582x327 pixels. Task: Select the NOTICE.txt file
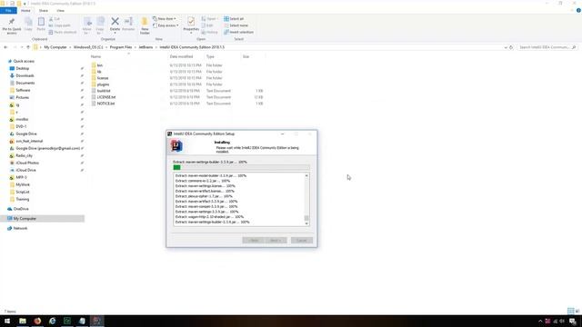(105, 104)
